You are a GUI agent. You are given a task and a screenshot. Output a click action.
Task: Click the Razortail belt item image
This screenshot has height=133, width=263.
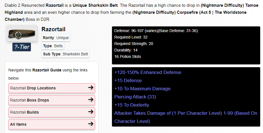22,33
